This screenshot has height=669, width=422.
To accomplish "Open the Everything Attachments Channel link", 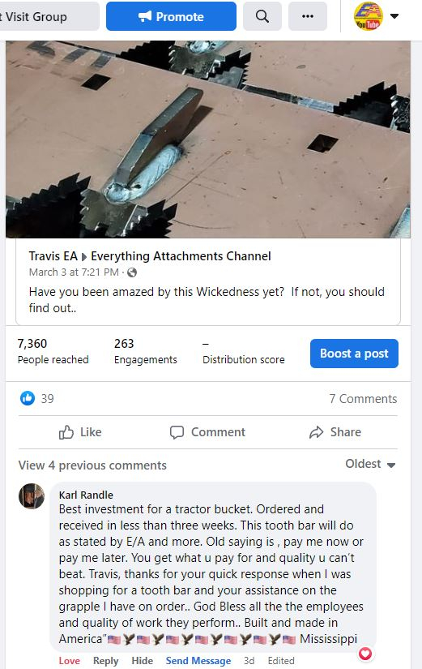I will [x=181, y=256].
